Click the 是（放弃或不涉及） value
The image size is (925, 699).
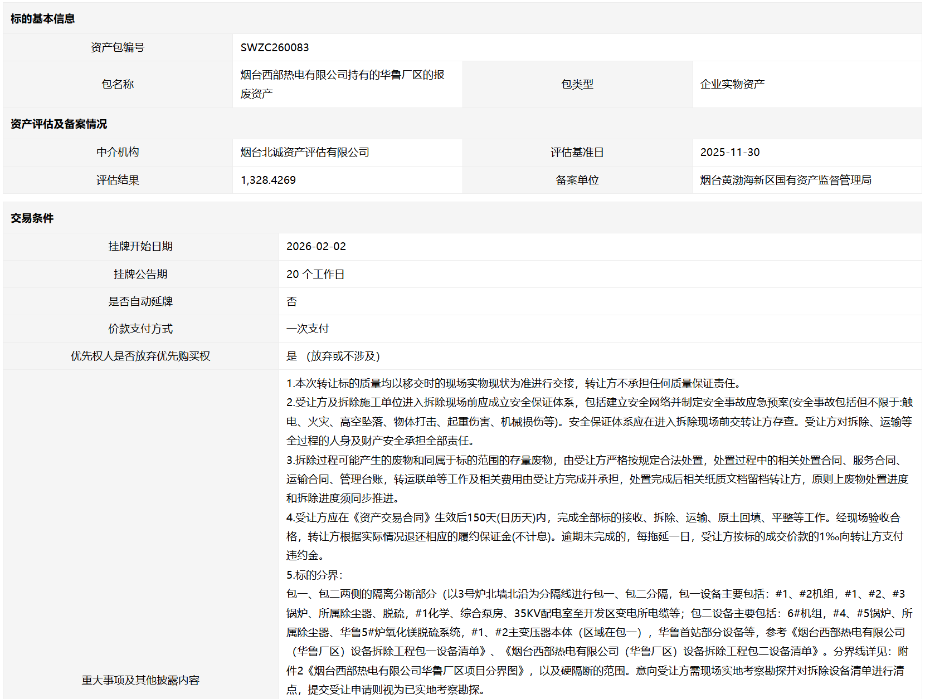pos(333,356)
